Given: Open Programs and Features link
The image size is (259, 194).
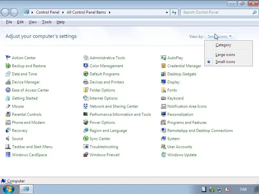Looking at the screenshot, I should pyautogui.click(x=187, y=123).
